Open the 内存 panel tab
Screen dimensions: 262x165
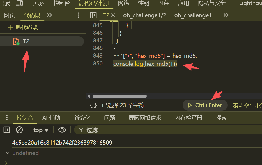point(164,3)
